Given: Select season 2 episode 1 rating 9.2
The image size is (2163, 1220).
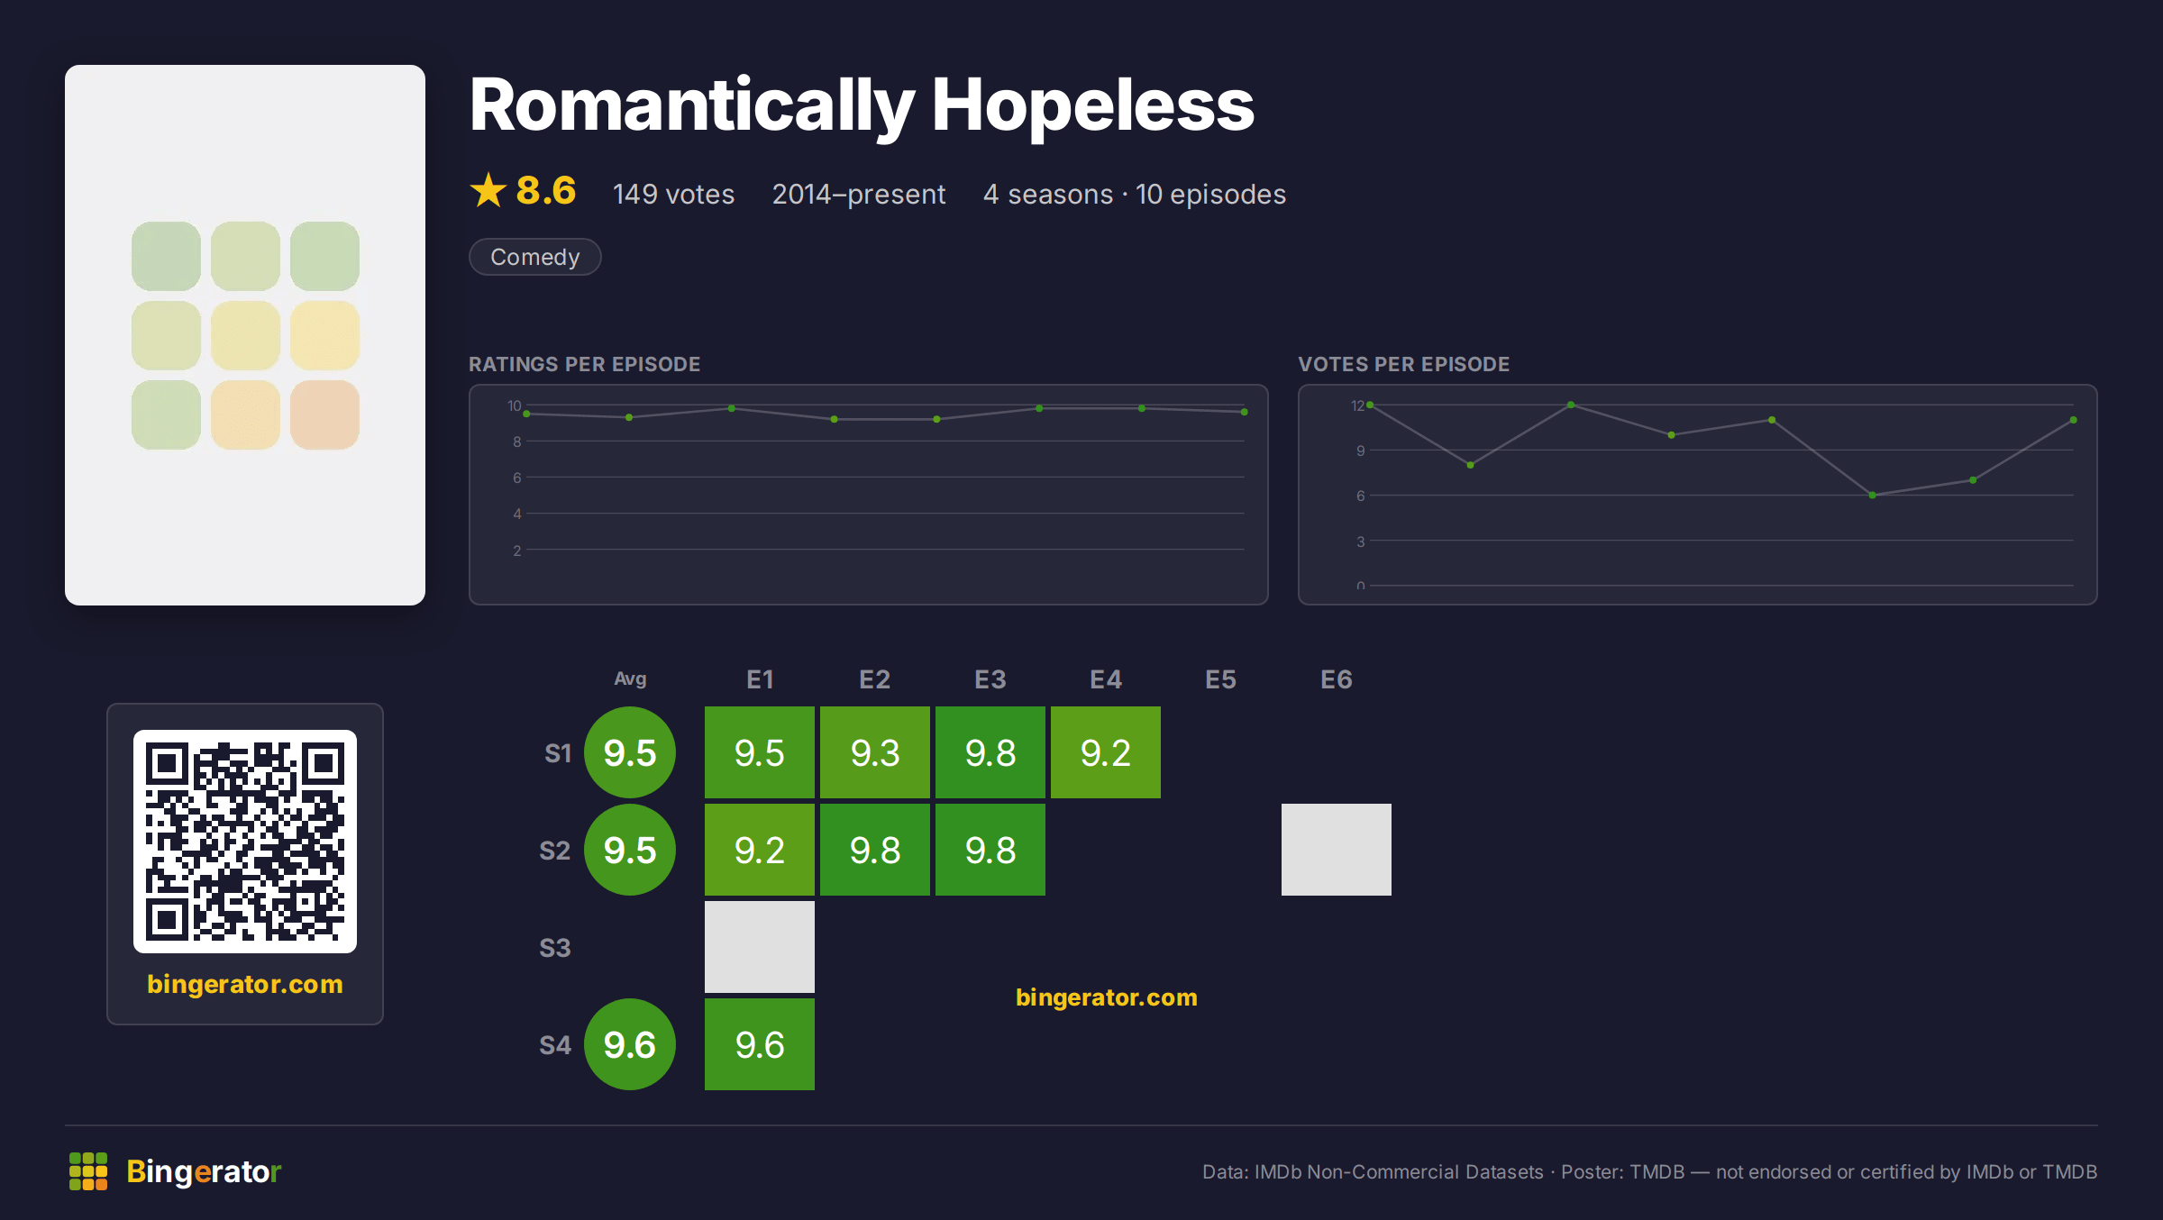Looking at the screenshot, I should (x=760, y=850).
